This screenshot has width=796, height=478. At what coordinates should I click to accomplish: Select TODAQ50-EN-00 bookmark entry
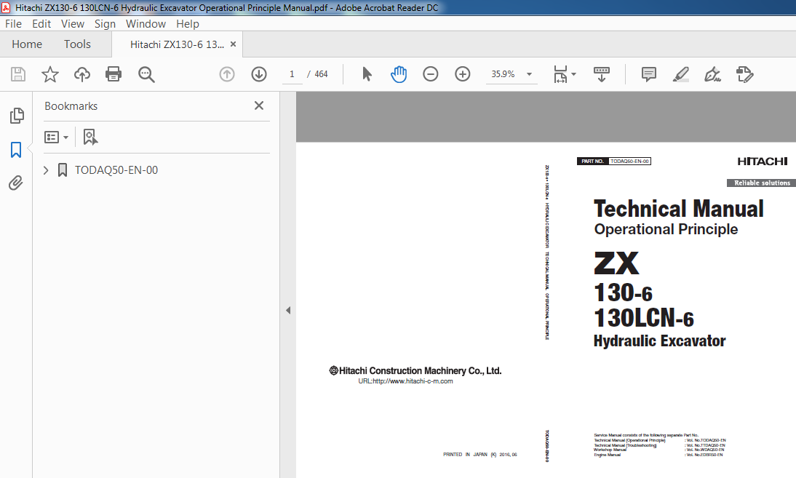(x=116, y=170)
